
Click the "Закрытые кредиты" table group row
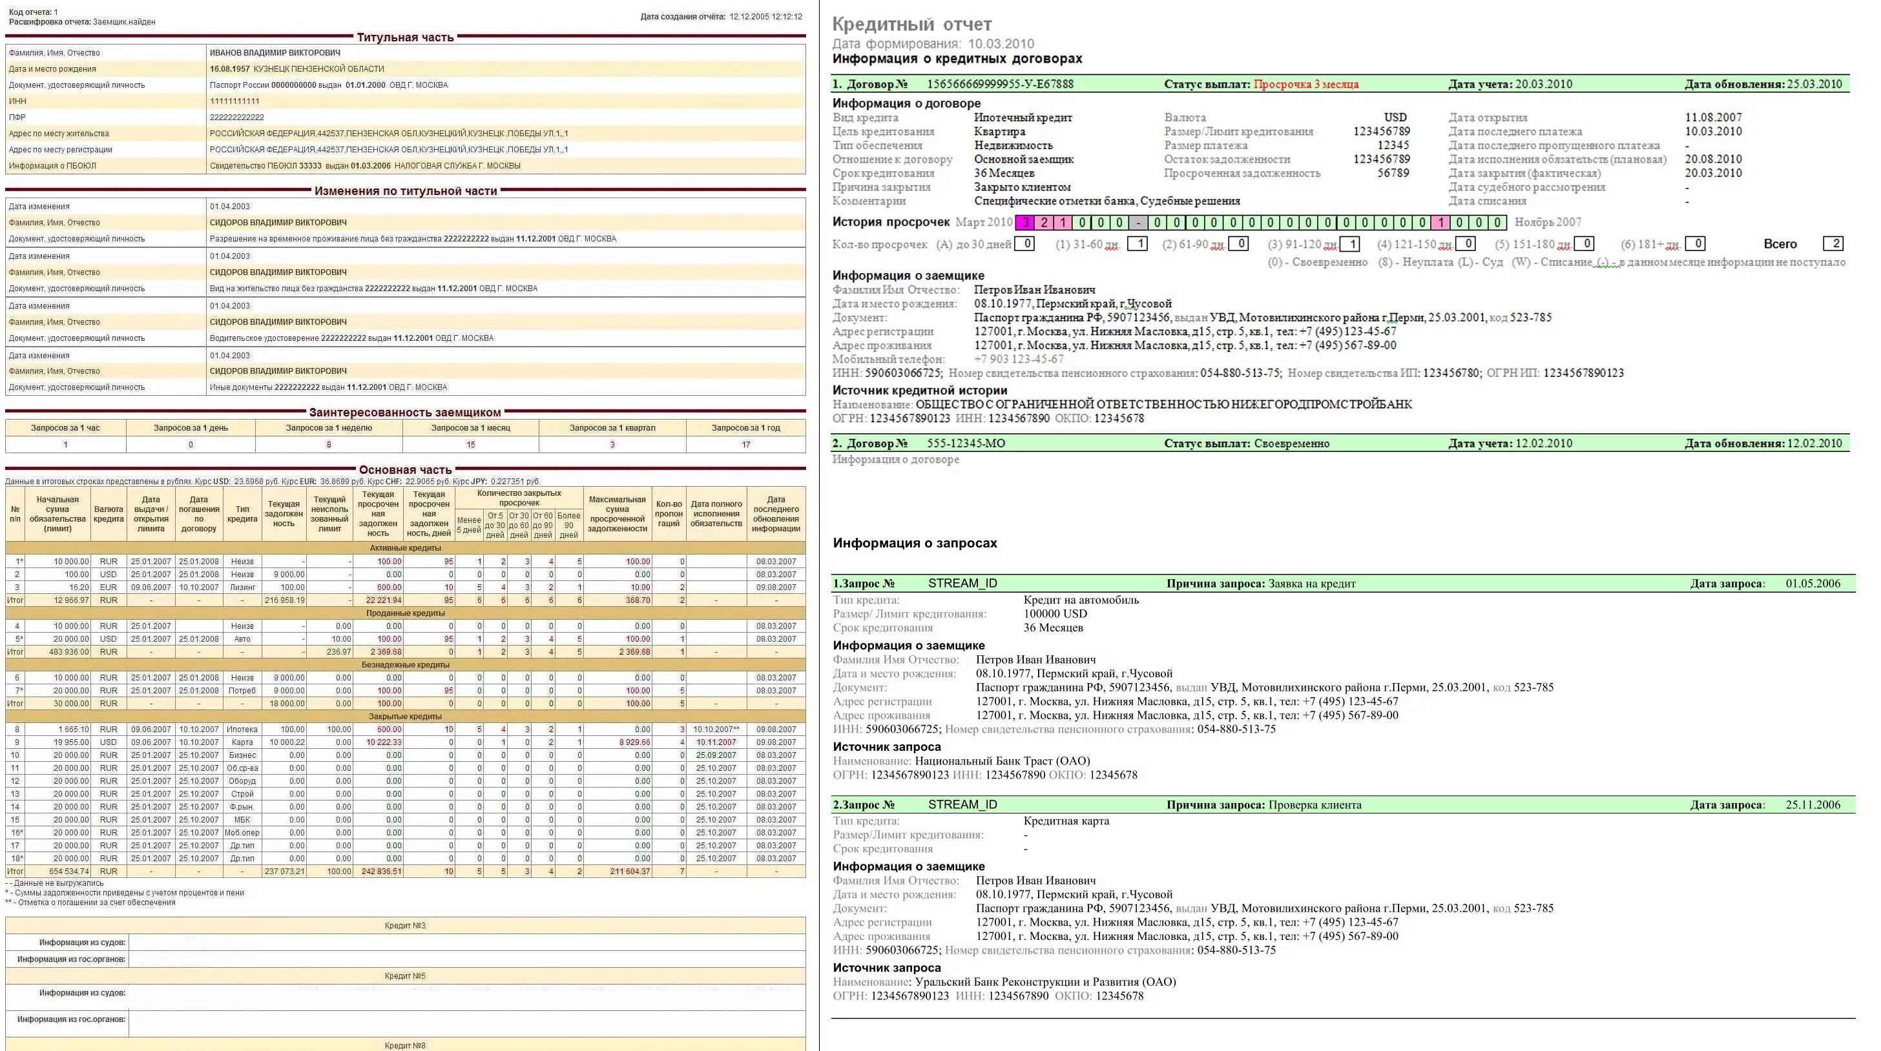coord(405,717)
